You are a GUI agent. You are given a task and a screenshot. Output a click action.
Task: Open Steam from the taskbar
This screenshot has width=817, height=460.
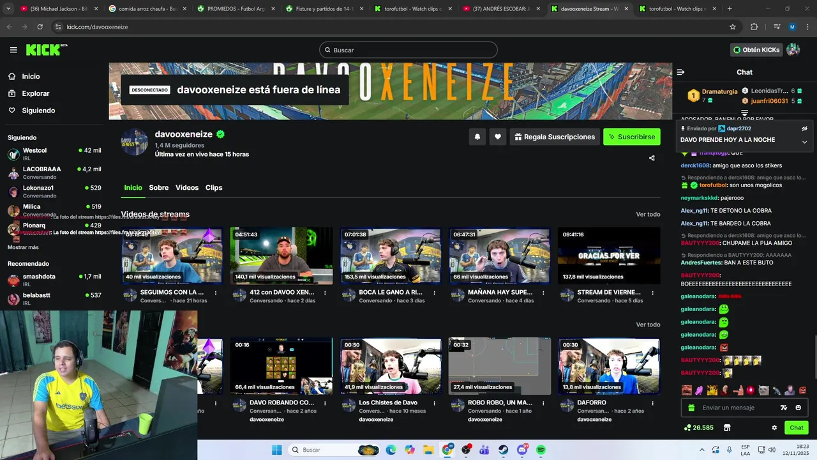click(504, 450)
